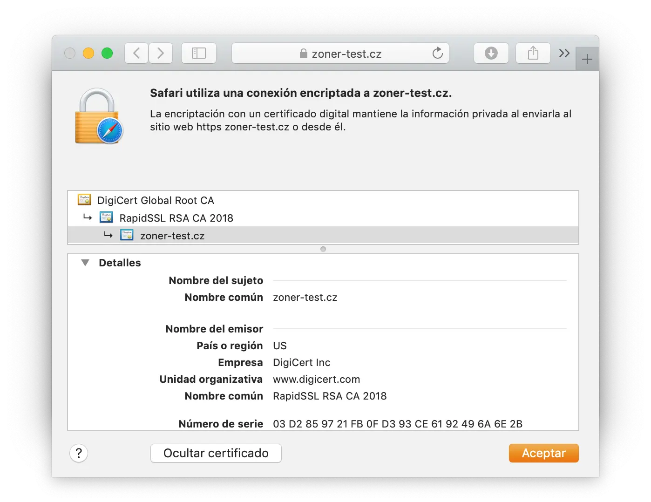Reload the page with the refresh icon
This screenshot has height=502, width=651.
(437, 53)
